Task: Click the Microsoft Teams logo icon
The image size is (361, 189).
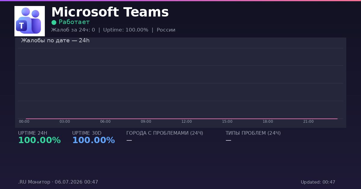Action: point(29,21)
